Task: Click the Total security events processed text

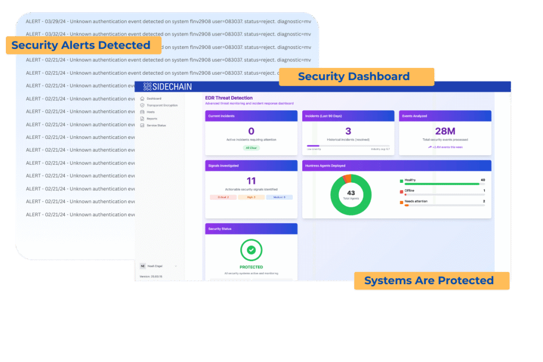Action: point(445,140)
